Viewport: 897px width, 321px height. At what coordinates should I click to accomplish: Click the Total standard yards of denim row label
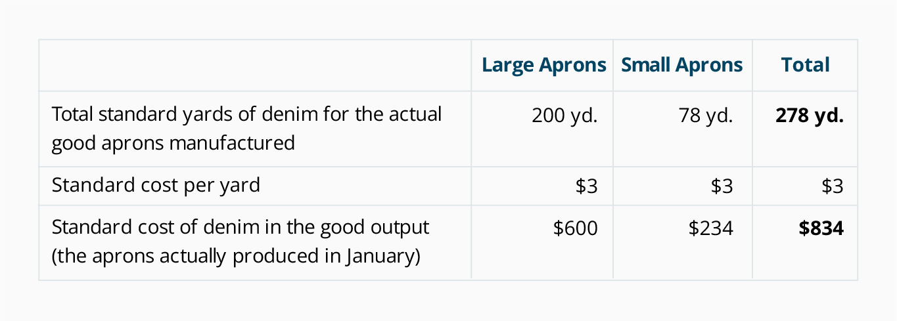pos(246,128)
